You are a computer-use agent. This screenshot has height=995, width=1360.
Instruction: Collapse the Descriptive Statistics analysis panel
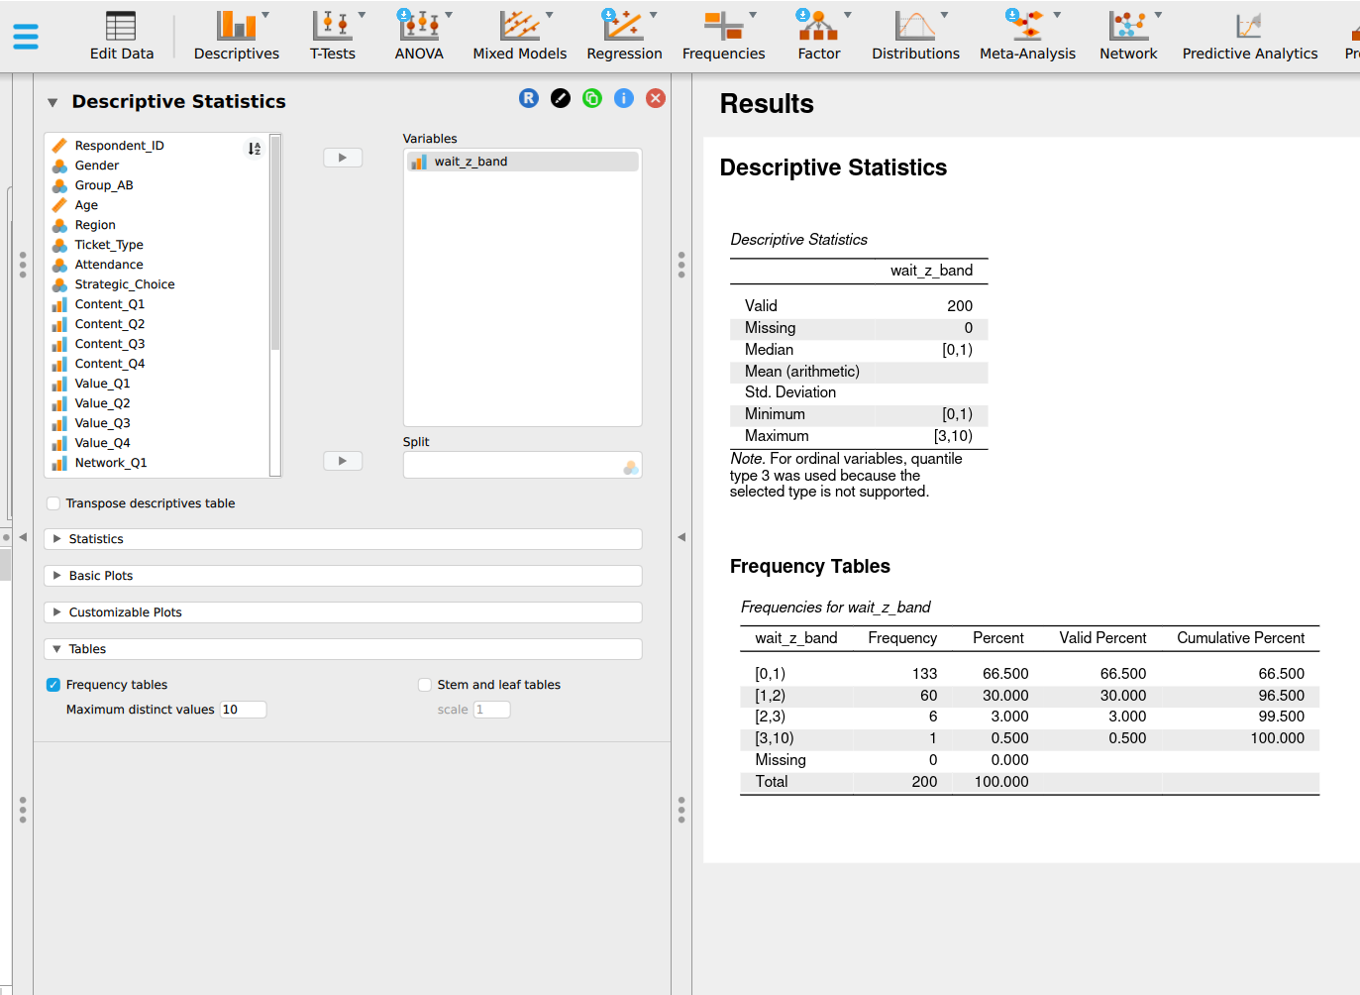[x=52, y=102]
